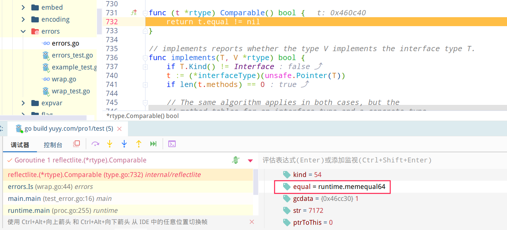Switch to the 控制台 console tab
Image resolution: width=507 pixels, height=230 pixels.
(53, 145)
